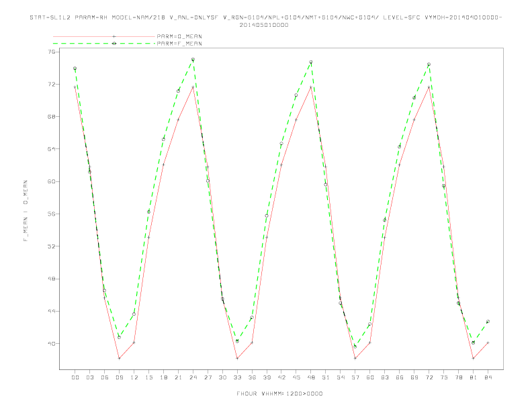The image size is (532, 411).
Task: Click x-axis forecast hour label 81
Action: click(474, 377)
